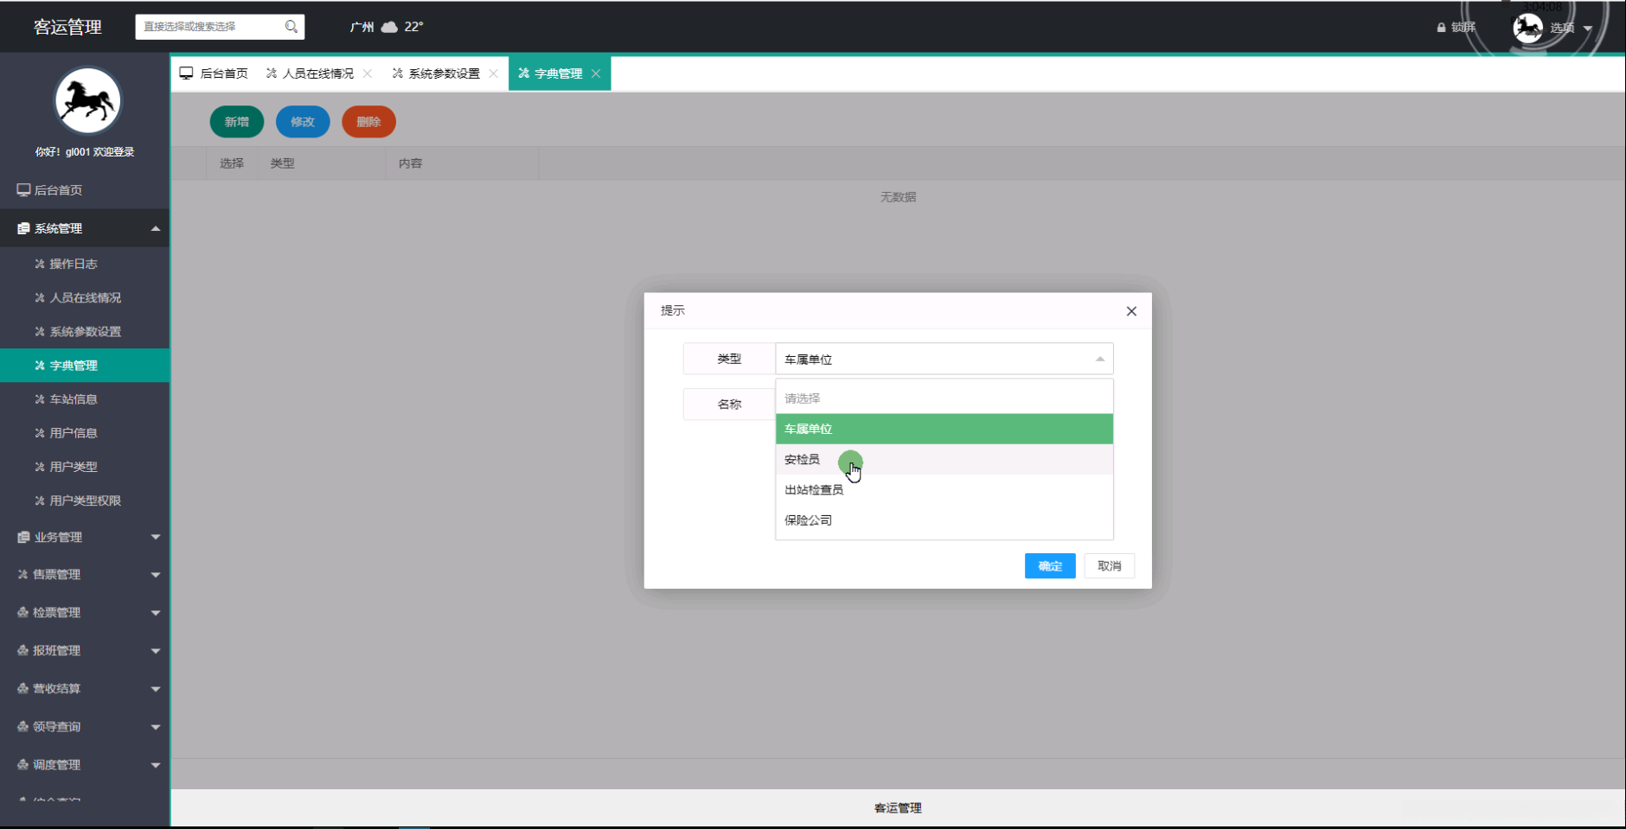Click the 客运管理 title in the header
The width and height of the screenshot is (1626, 829).
[x=67, y=27]
